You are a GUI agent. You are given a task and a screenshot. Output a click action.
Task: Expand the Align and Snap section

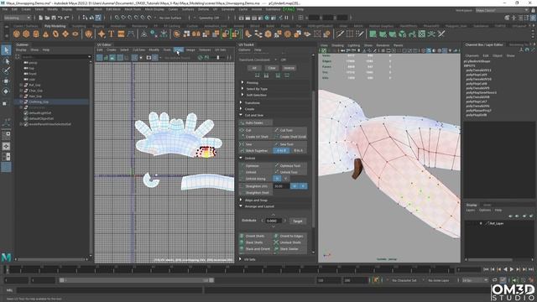(241, 200)
